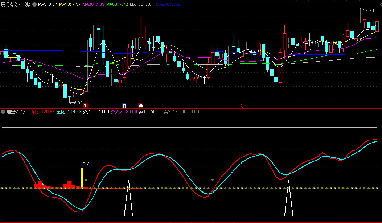Click the MA120: 7.61 label
The height and width of the screenshot is (223, 382).
point(142,4)
